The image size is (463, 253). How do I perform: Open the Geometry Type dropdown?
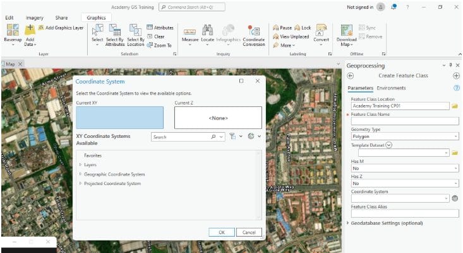(404, 136)
